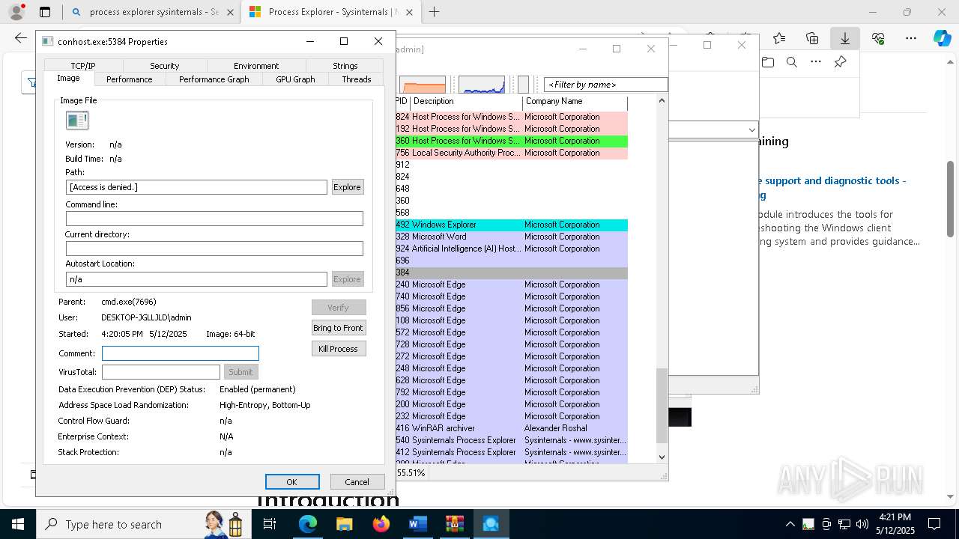Click the Kill Process button
The height and width of the screenshot is (539, 959).
coord(338,349)
